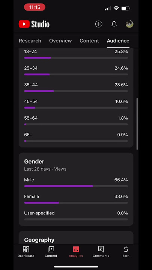Screen dimensions: 152x270
Task: Switch to the Research tab
Action: click(x=30, y=40)
